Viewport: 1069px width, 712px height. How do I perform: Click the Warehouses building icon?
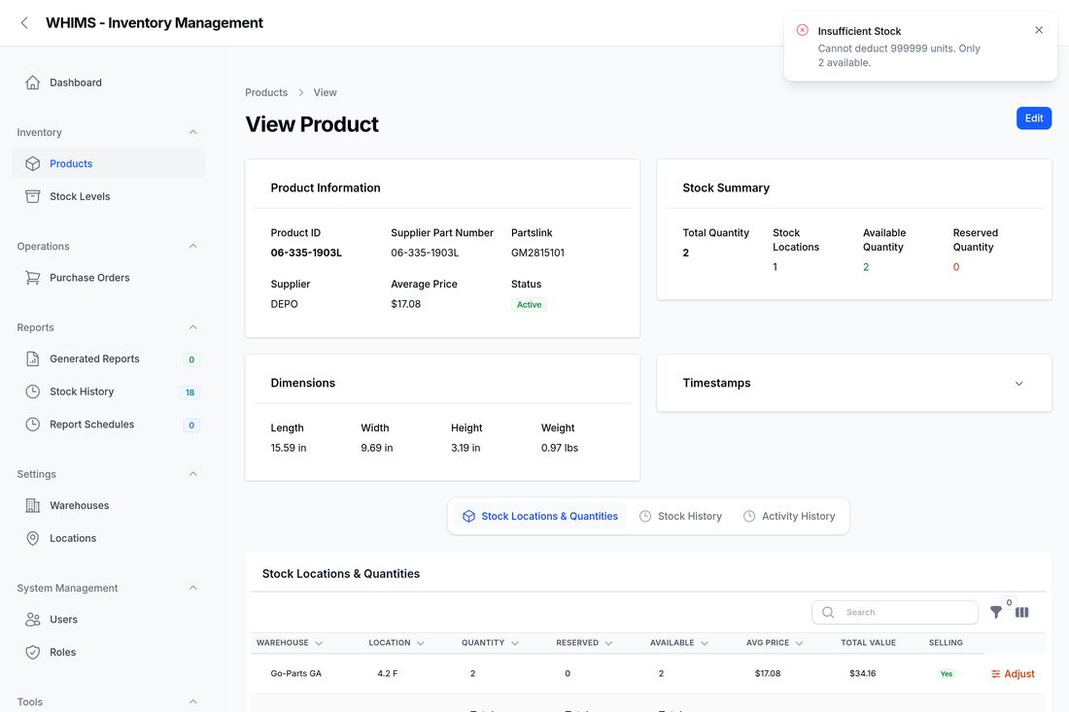[x=33, y=505]
